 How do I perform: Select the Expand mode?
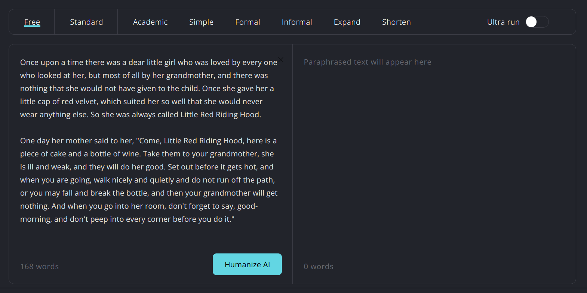pos(347,22)
